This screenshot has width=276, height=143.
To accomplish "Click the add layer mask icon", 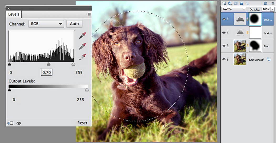I will click(236, 3).
